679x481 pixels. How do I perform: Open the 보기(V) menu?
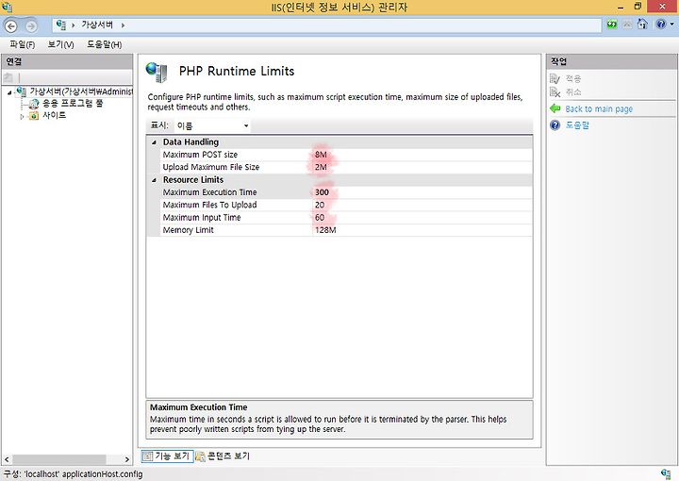(x=60, y=44)
